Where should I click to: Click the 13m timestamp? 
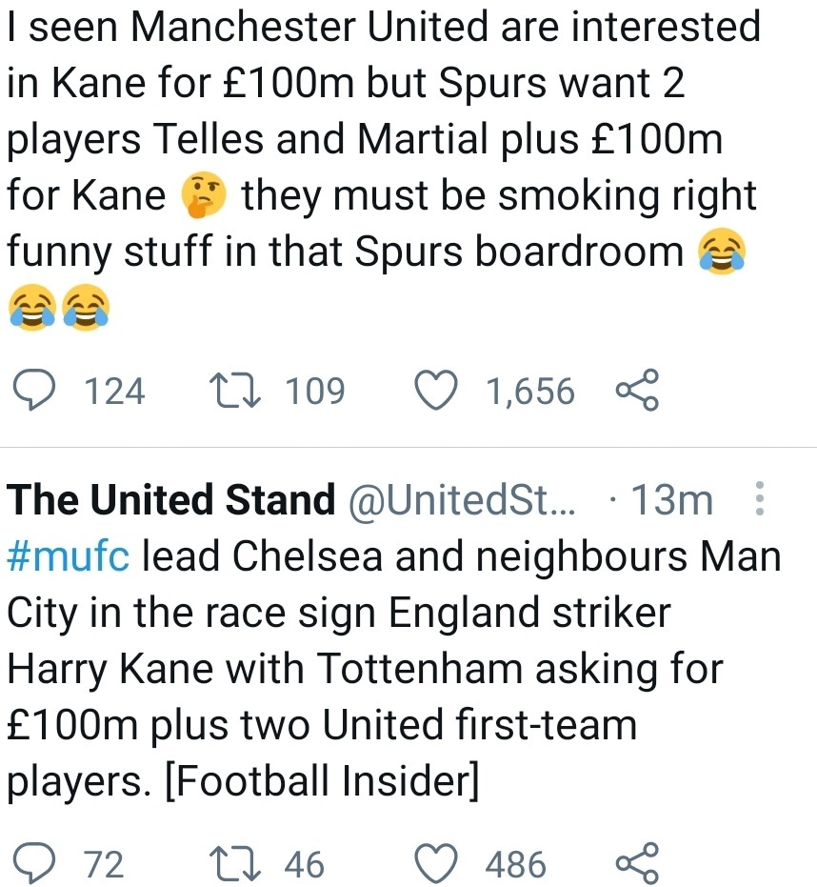[x=671, y=500]
